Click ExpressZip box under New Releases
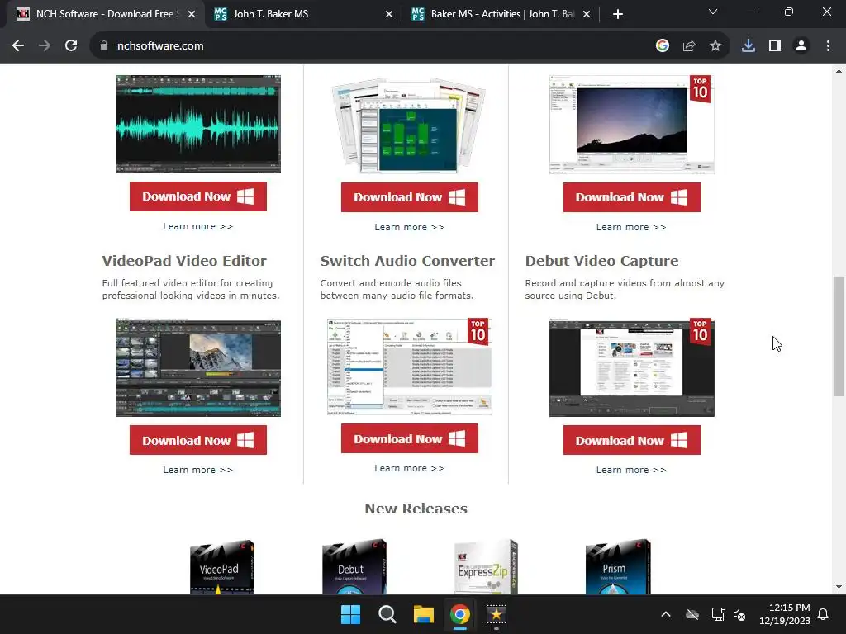Image resolution: width=846 pixels, height=634 pixels. click(486, 566)
